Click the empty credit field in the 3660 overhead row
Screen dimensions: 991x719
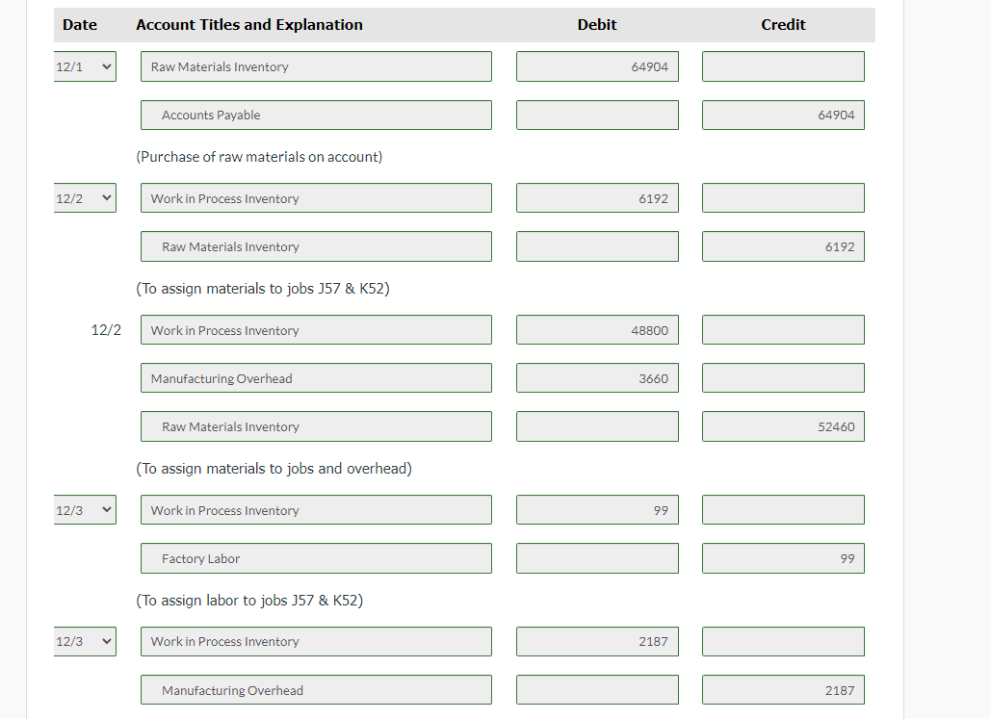pos(783,378)
